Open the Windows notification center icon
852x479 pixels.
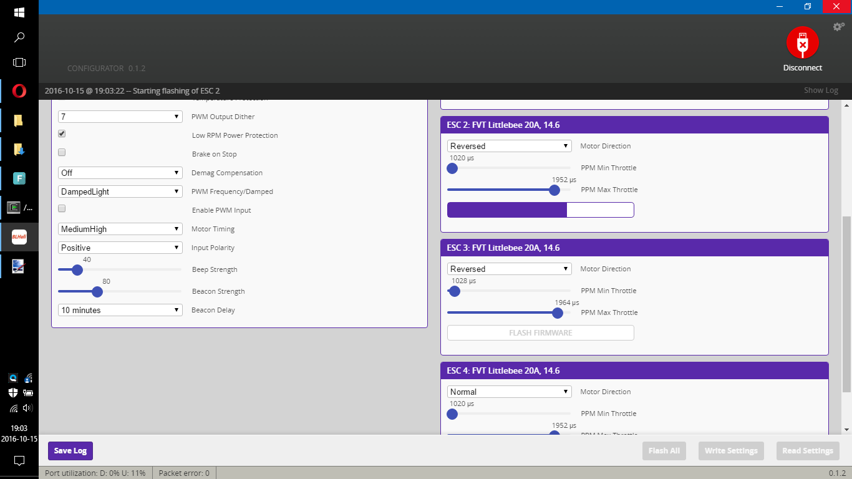click(x=19, y=461)
